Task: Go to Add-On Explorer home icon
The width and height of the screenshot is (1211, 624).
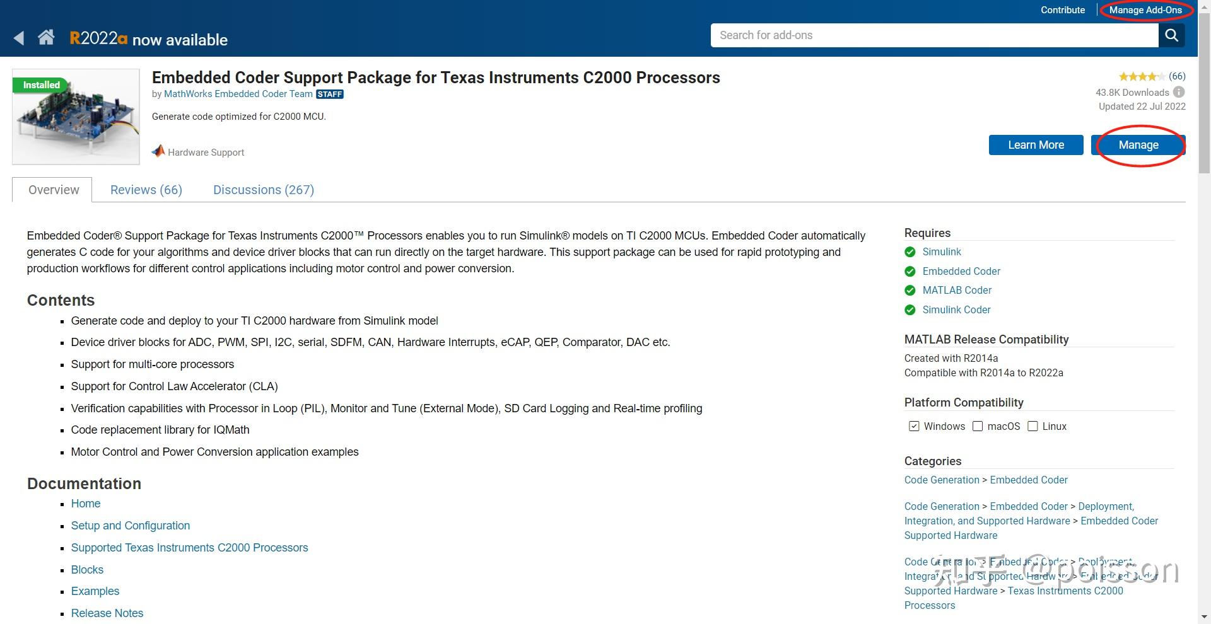Action: pos(46,38)
